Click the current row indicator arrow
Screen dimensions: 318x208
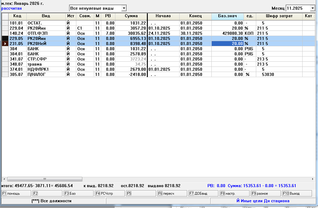5,44
